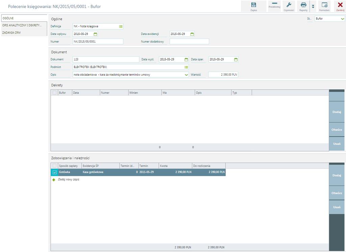The width and height of the screenshot is (346, 252).
Task: Click the Wartość field 2 390,00 PLN
Action: tap(223, 75)
